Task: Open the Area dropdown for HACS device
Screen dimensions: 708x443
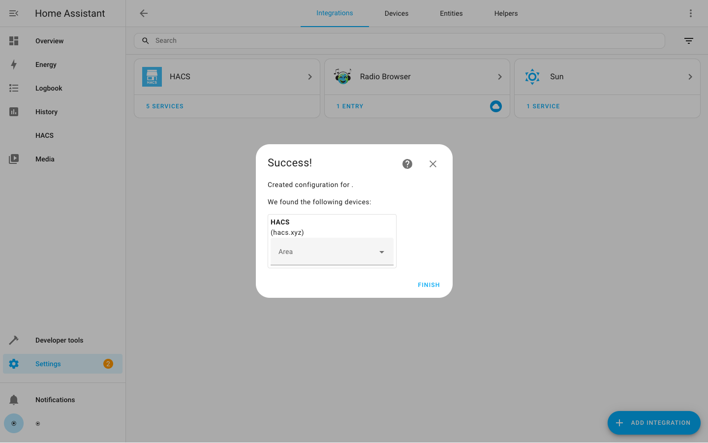Action: tap(332, 252)
